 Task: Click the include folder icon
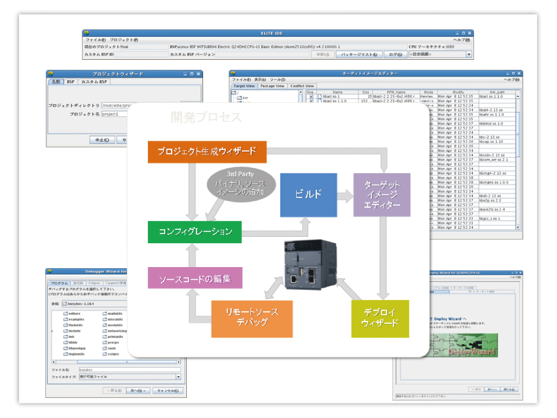pyautogui.click(x=65, y=331)
